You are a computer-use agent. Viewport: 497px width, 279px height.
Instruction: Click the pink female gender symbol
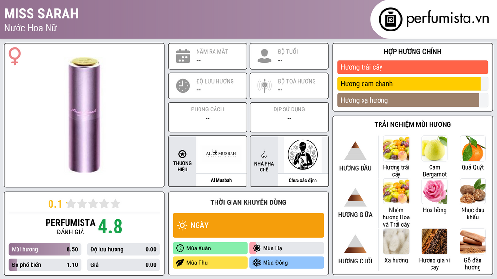point(15,56)
